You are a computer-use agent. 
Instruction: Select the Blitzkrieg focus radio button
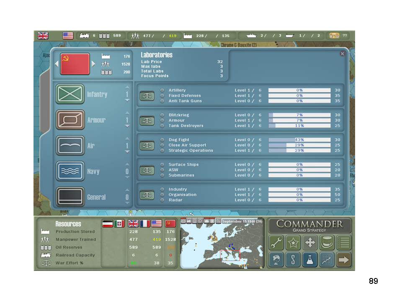162,115
